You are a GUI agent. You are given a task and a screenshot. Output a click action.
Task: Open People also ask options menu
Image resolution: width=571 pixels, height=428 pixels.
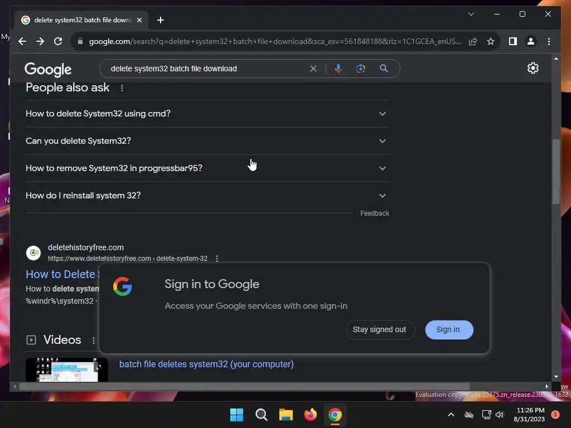click(x=122, y=88)
